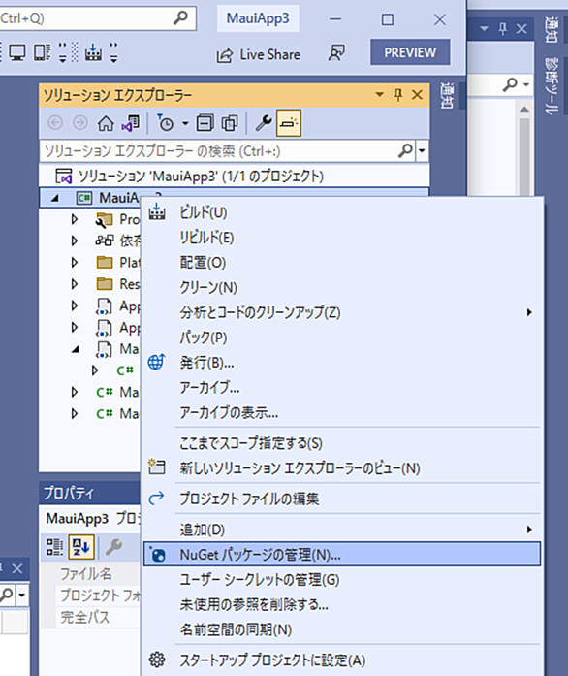Click the Switch Views icon in Solution Explorer
This screenshot has width=568, height=676.
pyautogui.click(x=130, y=123)
